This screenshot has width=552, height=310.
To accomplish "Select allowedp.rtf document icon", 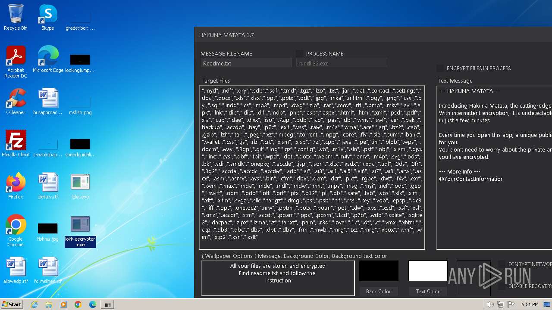I will pyautogui.click(x=16, y=270).
